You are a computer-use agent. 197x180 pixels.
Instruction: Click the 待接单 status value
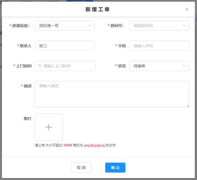click(x=139, y=66)
